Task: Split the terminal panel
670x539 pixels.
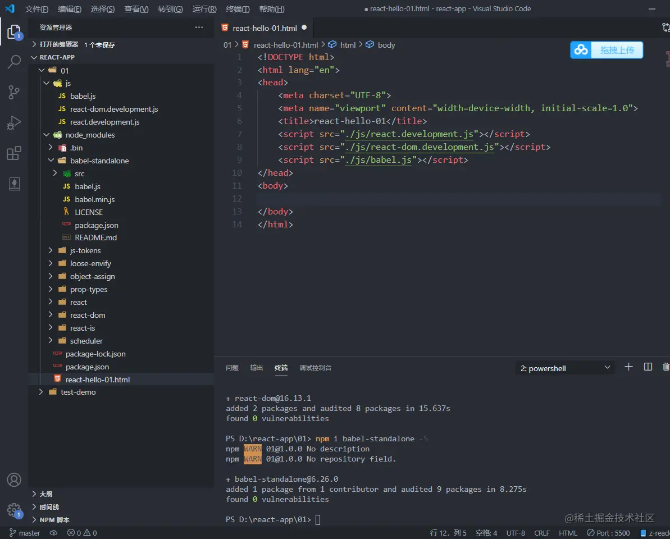Action: (x=648, y=367)
